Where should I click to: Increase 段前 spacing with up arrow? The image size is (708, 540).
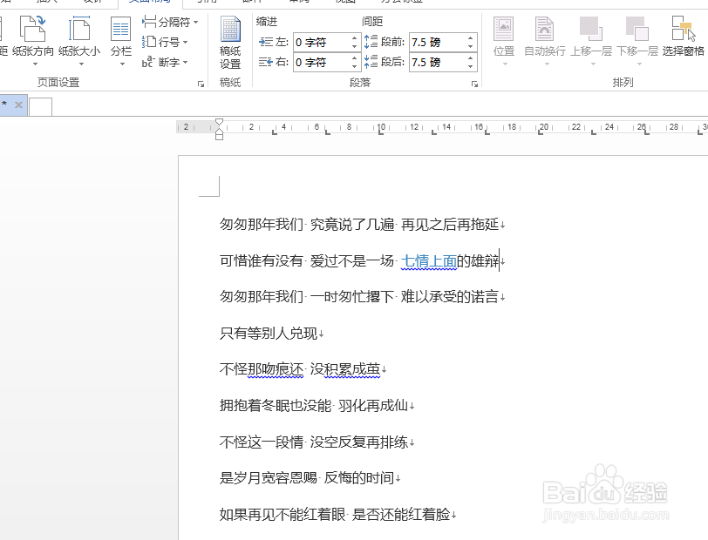471,38
